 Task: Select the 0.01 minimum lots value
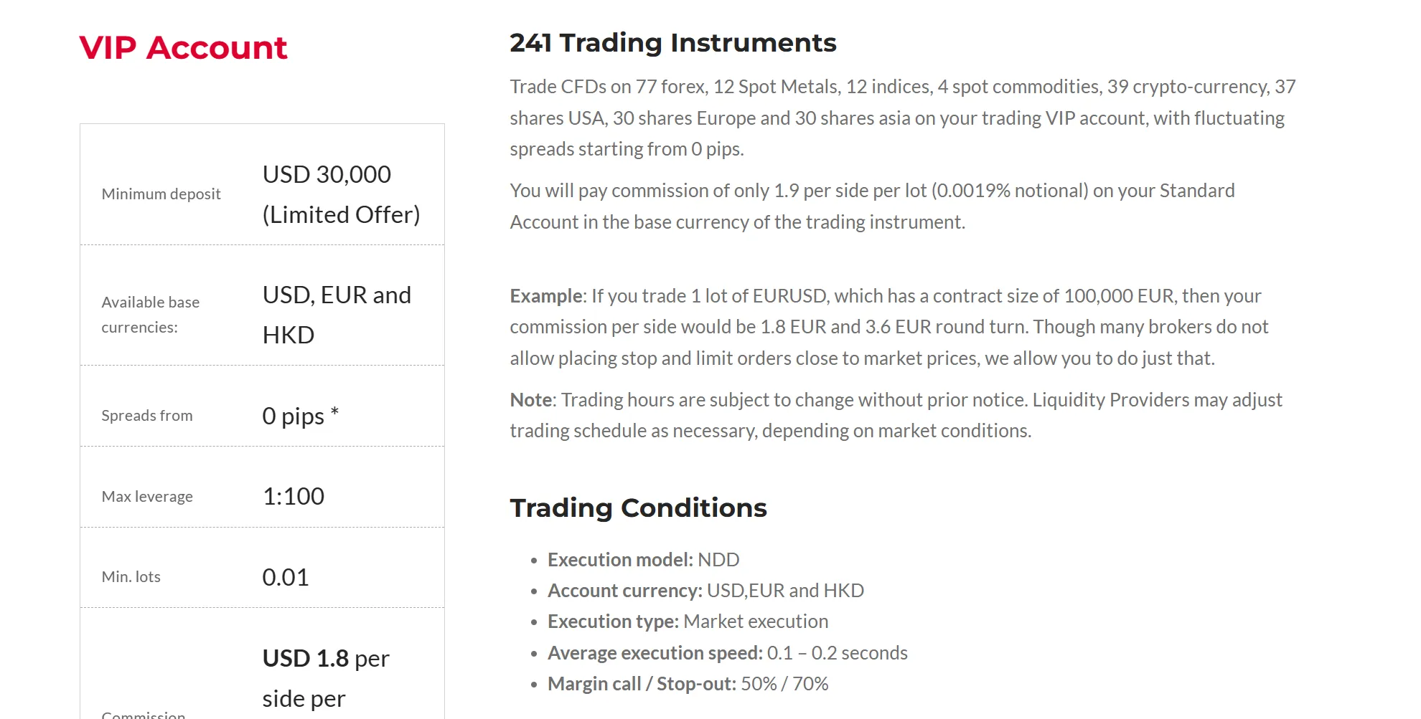(286, 577)
